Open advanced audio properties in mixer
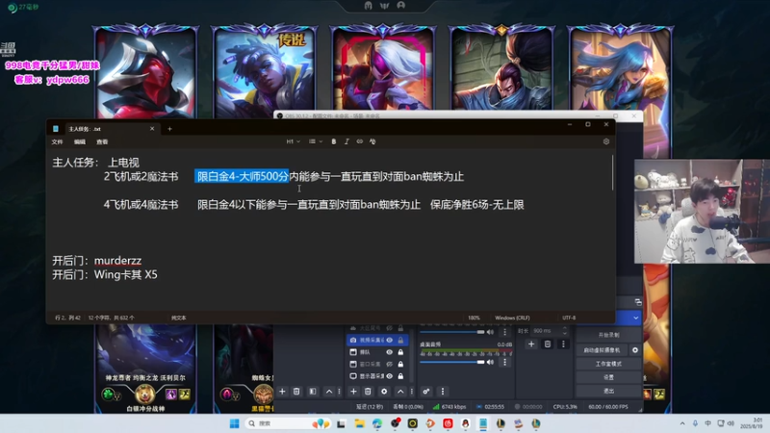Image resolution: width=770 pixels, height=433 pixels. [x=426, y=392]
